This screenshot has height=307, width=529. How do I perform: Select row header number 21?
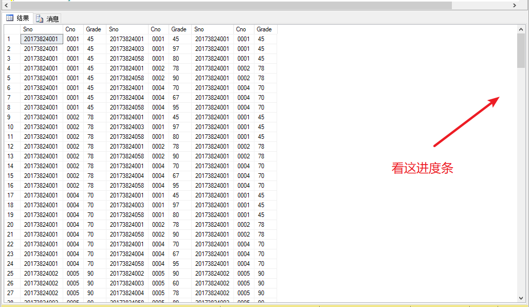[x=12, y=234]
